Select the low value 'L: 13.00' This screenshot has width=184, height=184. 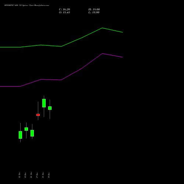[94, 13]
